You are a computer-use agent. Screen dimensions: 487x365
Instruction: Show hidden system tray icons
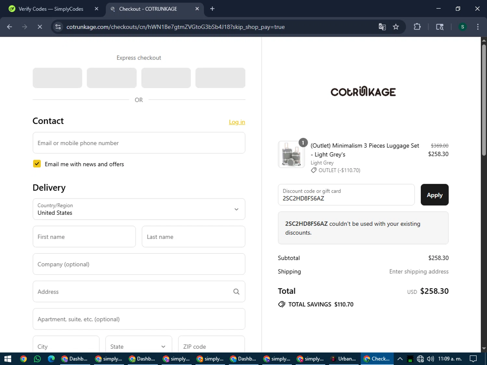point(400,359)
